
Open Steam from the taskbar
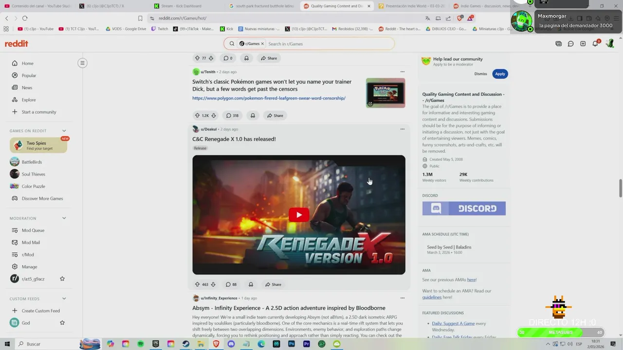coord(186,344)
